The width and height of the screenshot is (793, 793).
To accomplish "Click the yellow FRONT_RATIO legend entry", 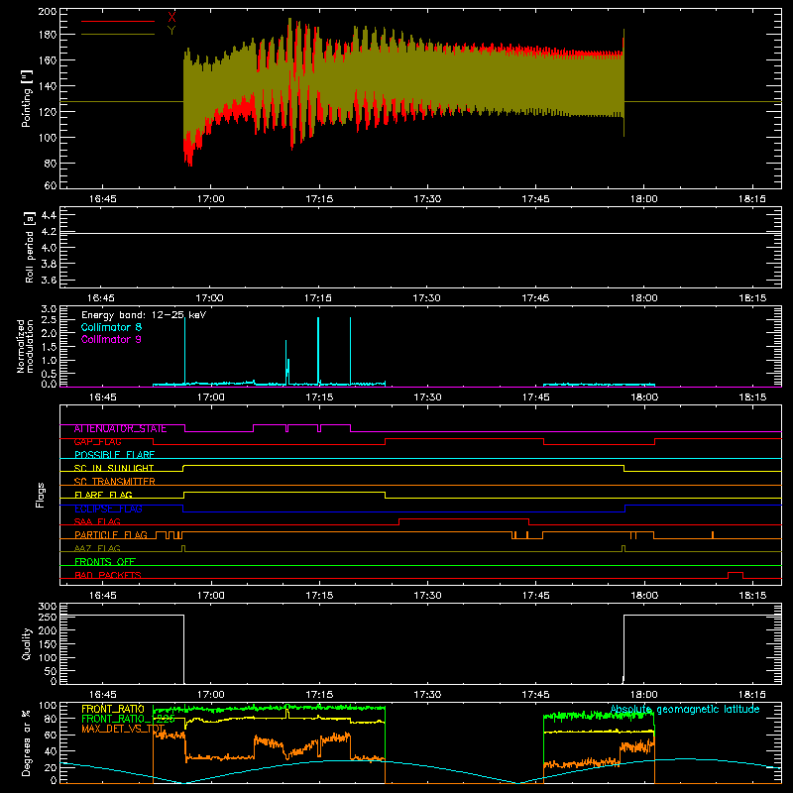I will [113, 709].
